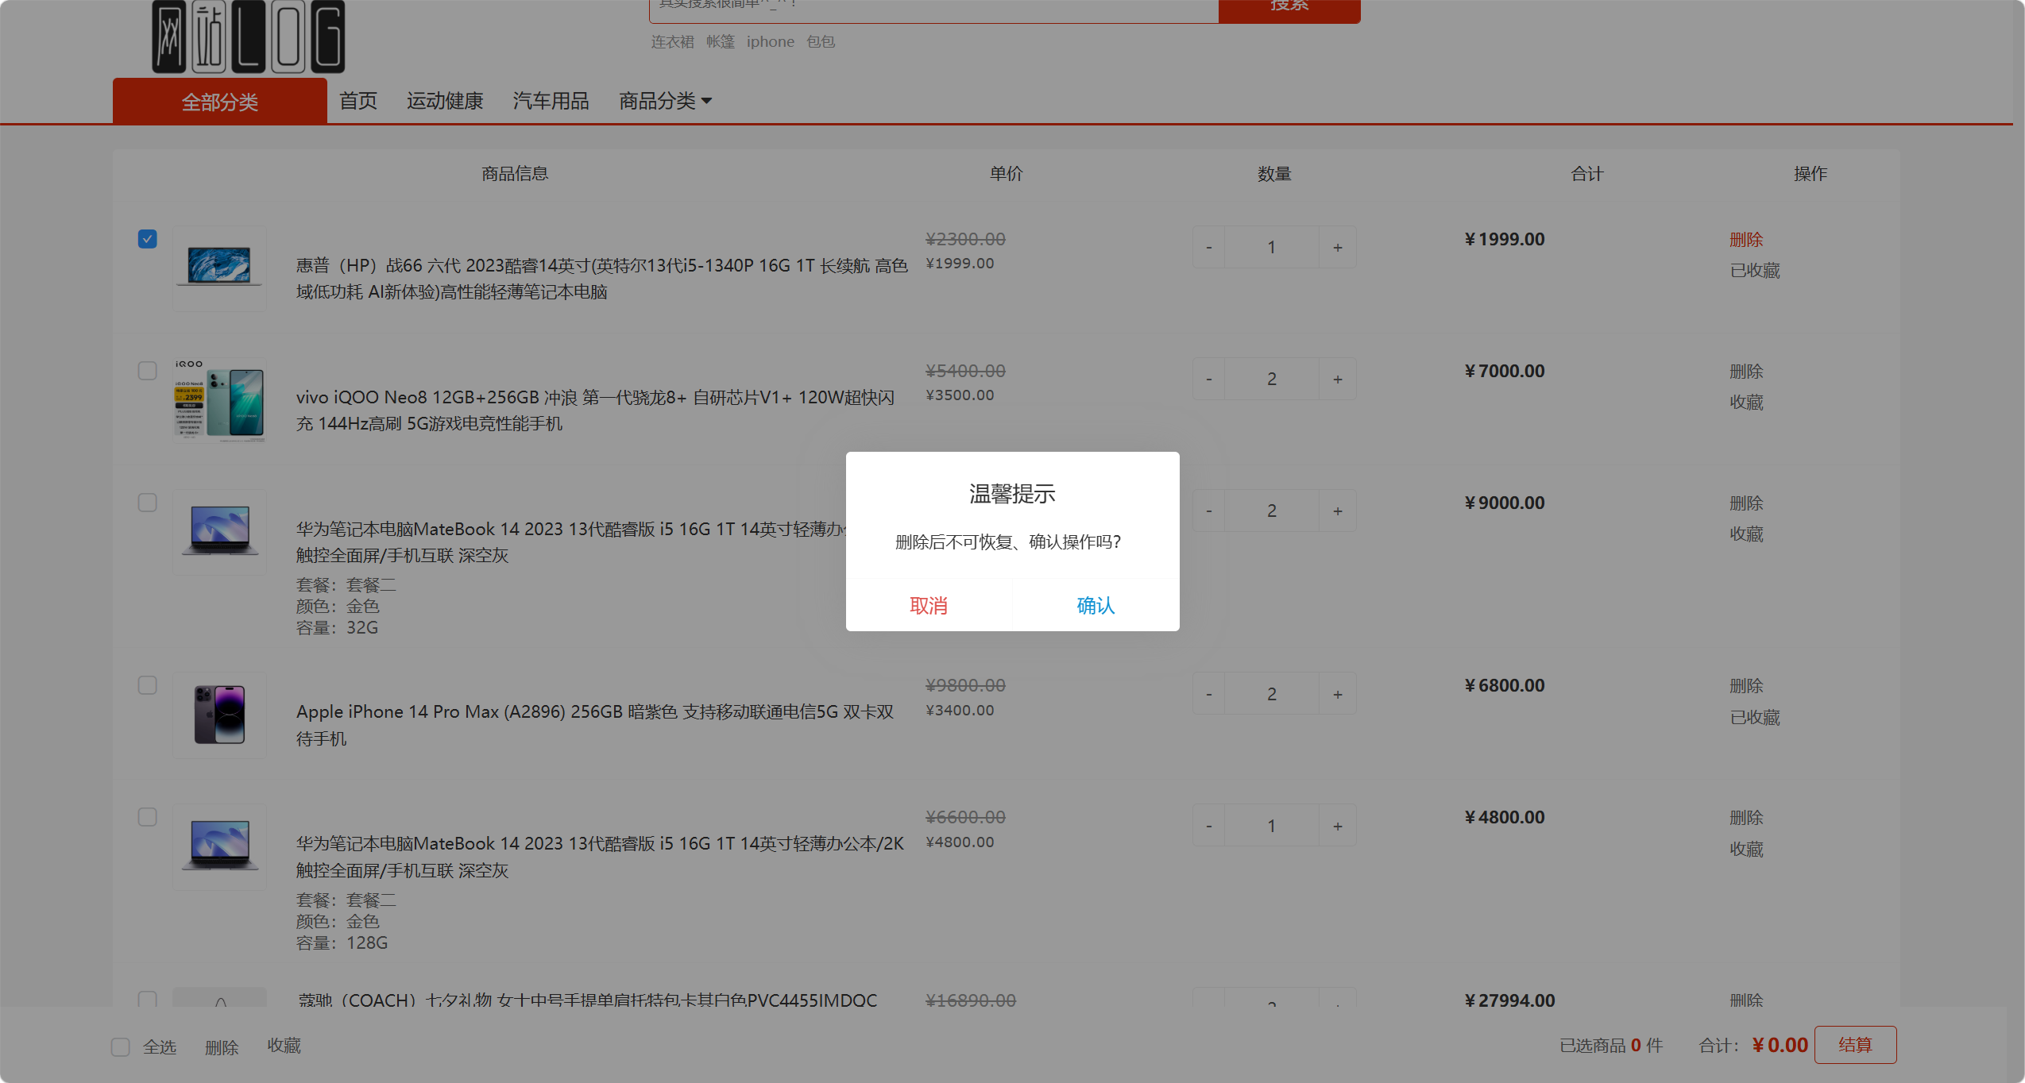The image size is (2025, 1083).
Task: Edit the vivo iQOO Neo8 quantity field
Action: (x=1272, y=380)
